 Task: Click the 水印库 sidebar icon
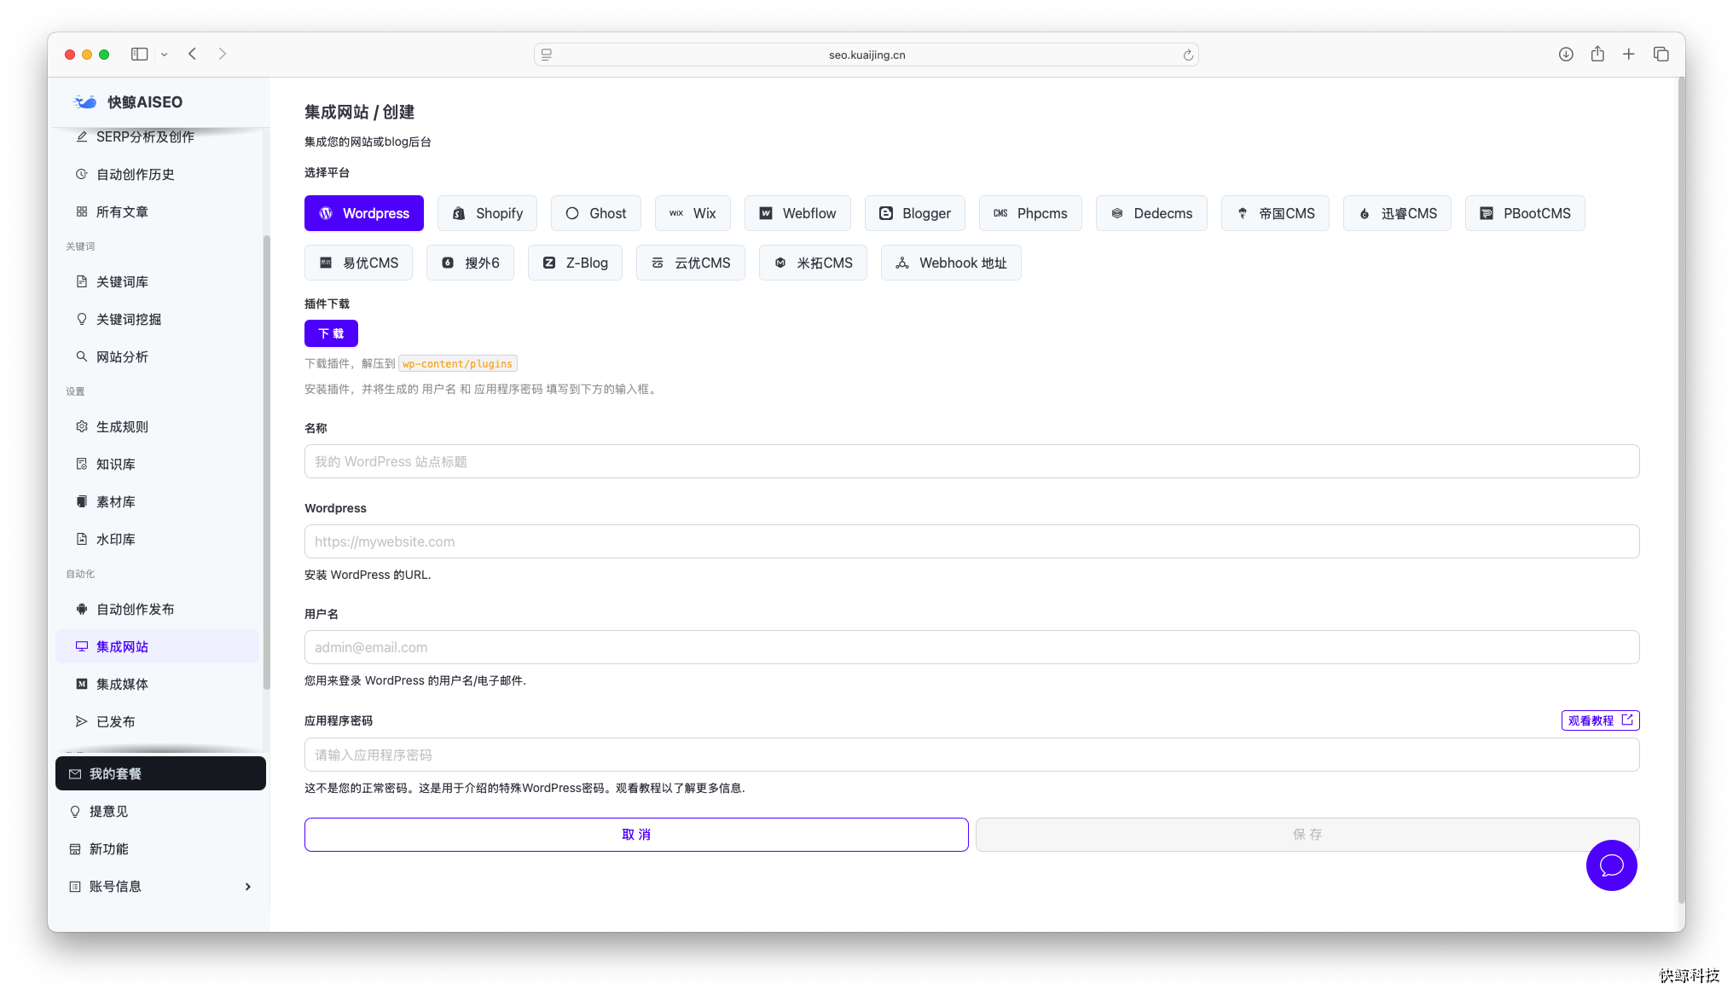(82, 539)
